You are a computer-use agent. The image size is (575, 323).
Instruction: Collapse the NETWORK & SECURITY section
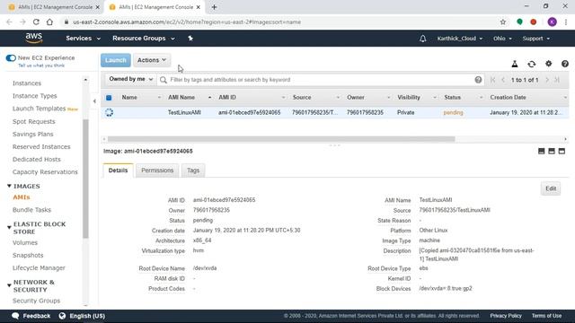[x=9, y=285]
